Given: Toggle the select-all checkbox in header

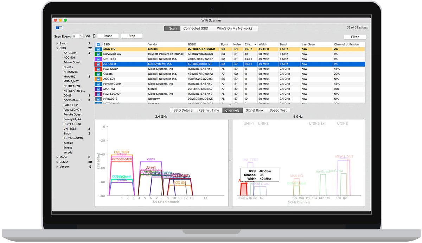Looking at the screenshot, I should coord(98,45).
